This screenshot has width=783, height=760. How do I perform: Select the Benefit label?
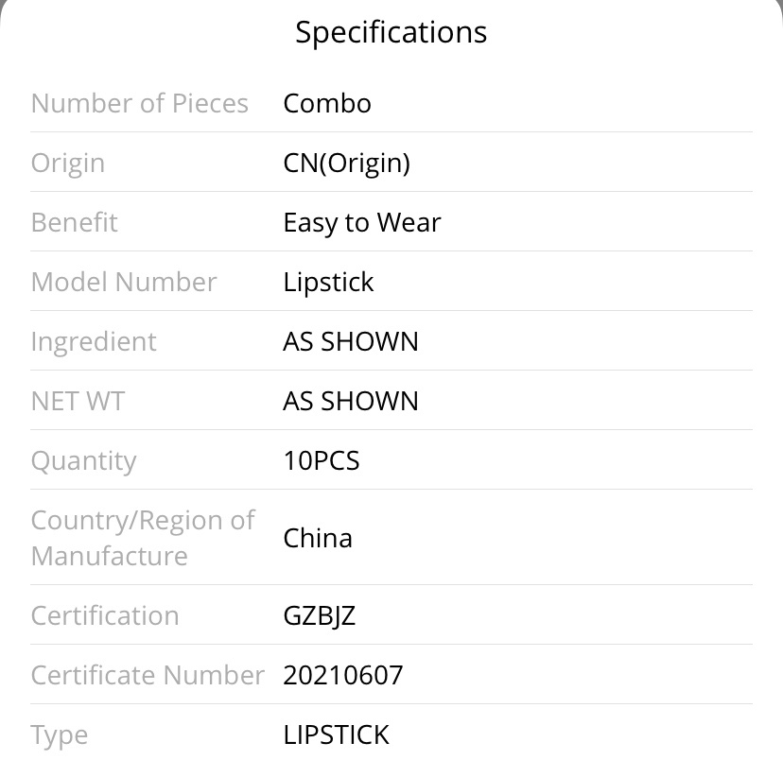[x=75, y=222]
